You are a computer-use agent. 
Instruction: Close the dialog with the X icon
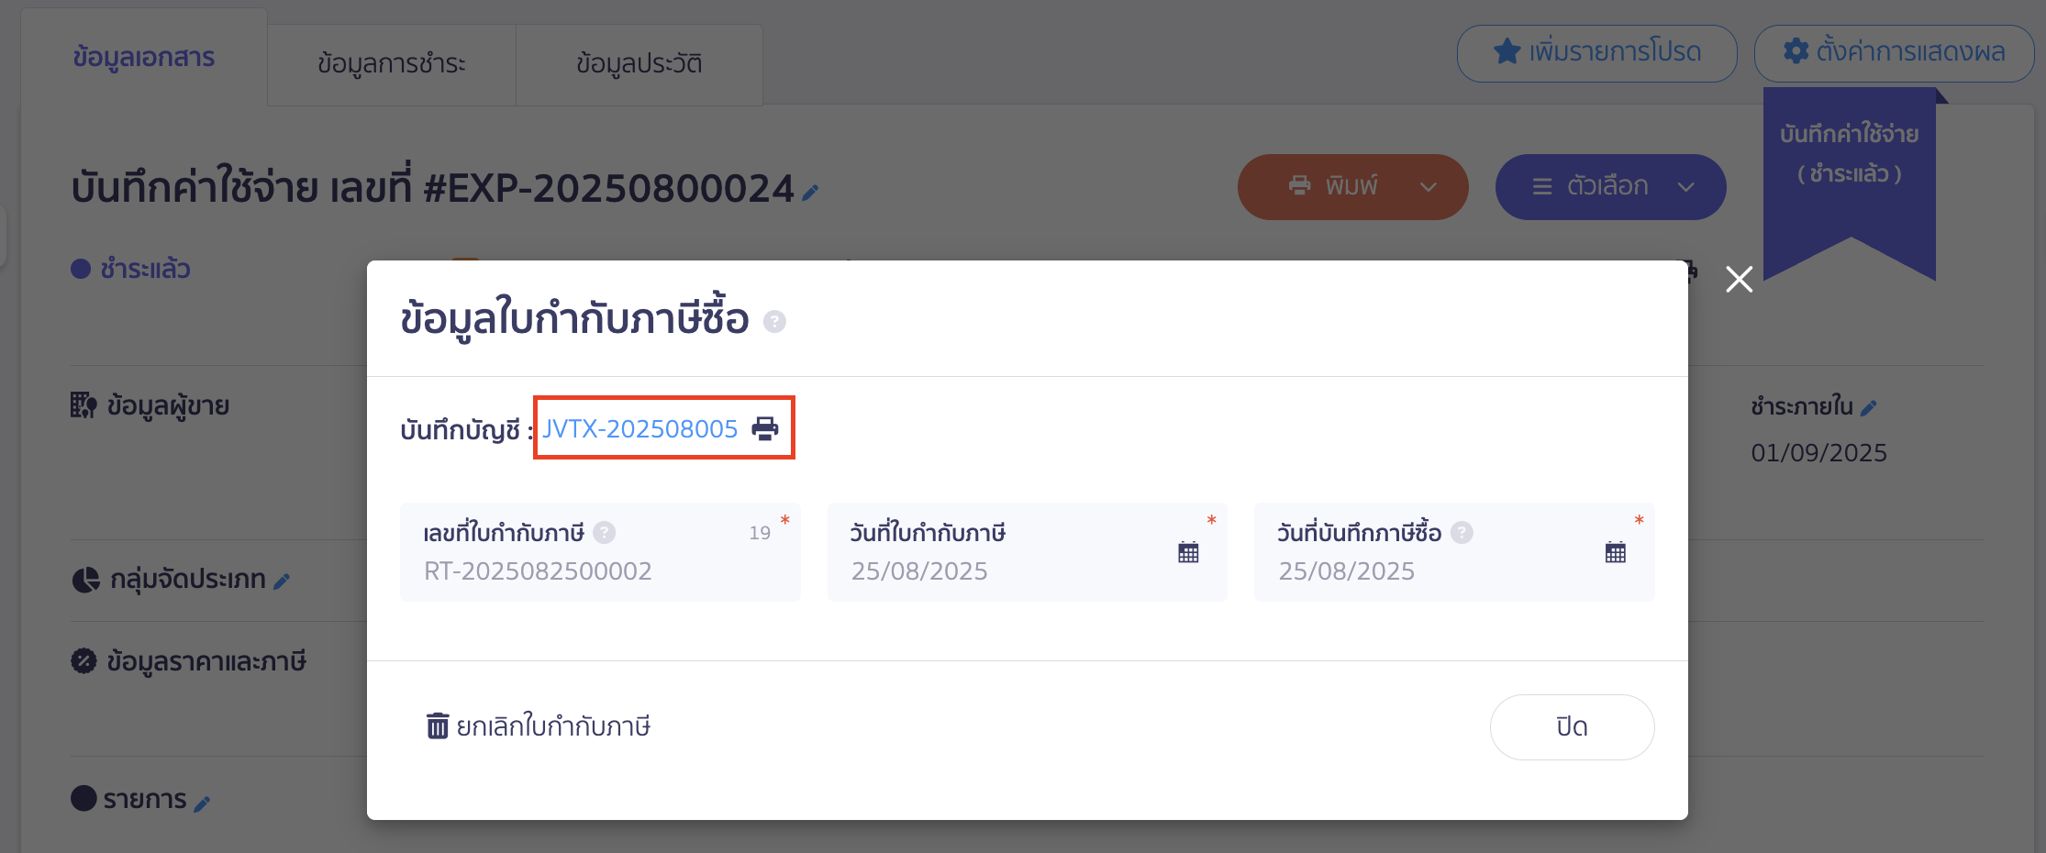[1739, 279]
